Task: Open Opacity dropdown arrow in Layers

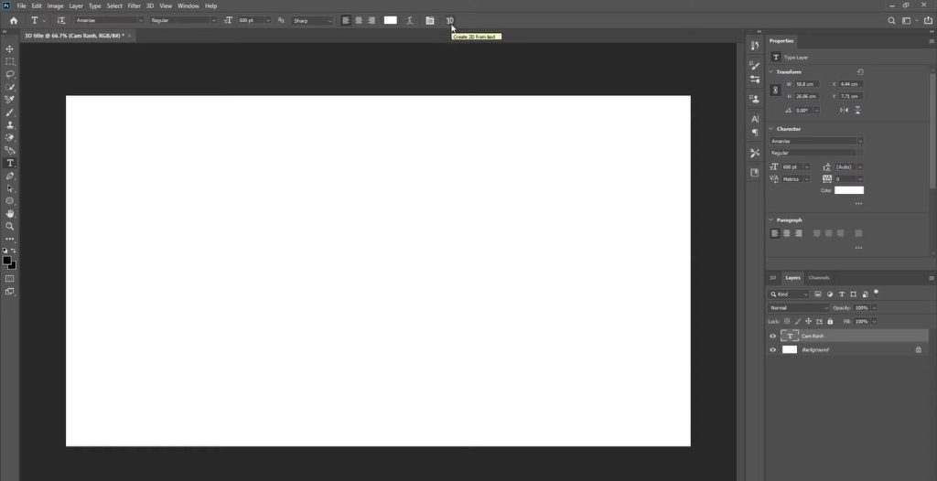Action: click(x=874, y=308)
